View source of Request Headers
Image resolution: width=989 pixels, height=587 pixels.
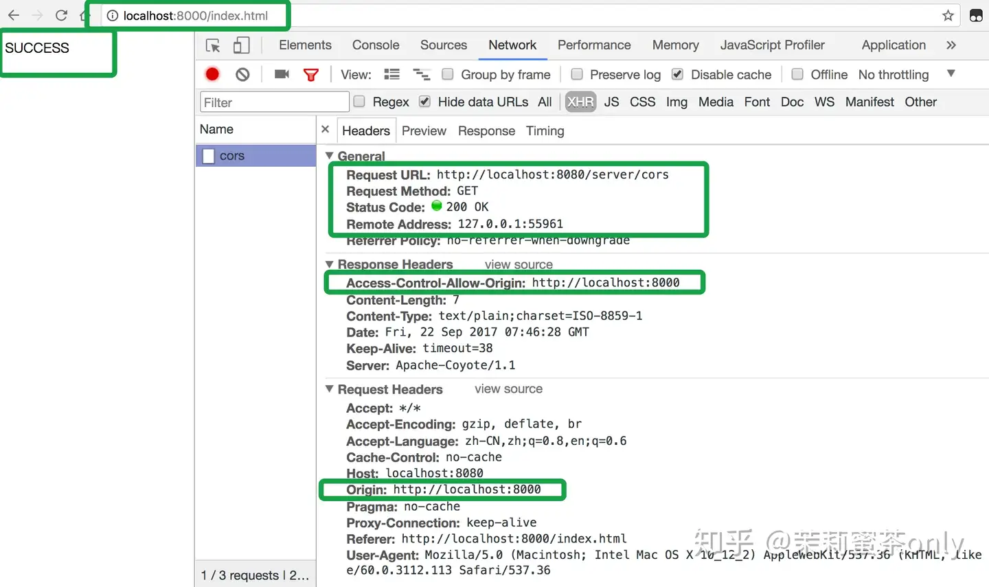tap(508, 389)
